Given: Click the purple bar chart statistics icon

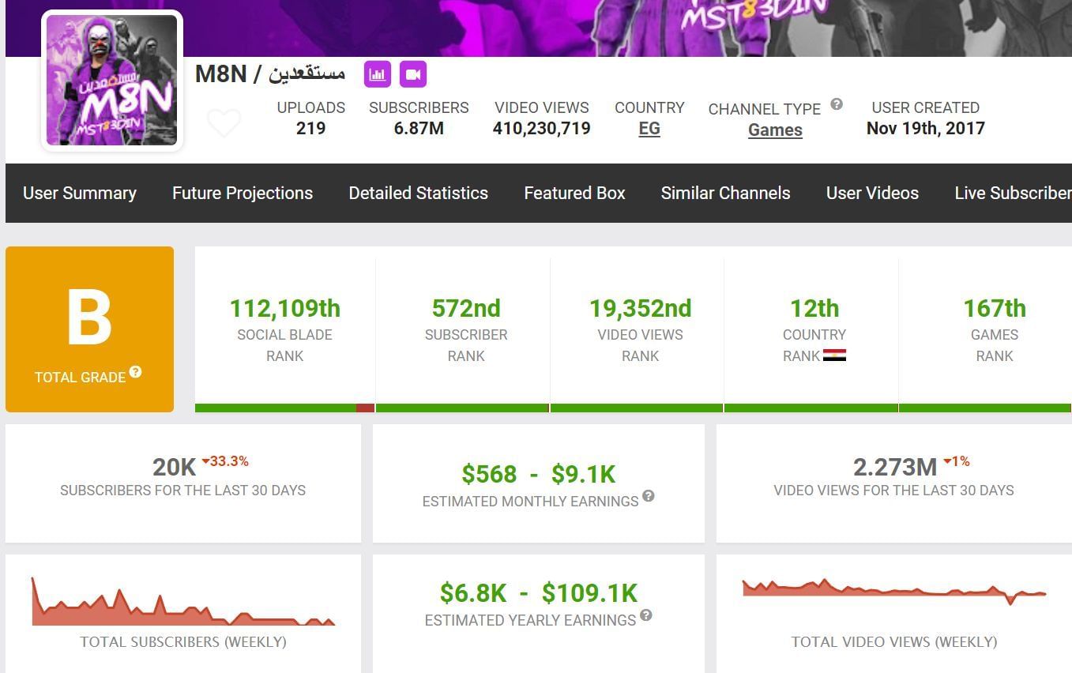Looking at the screenshot, I should pos(378,74).
